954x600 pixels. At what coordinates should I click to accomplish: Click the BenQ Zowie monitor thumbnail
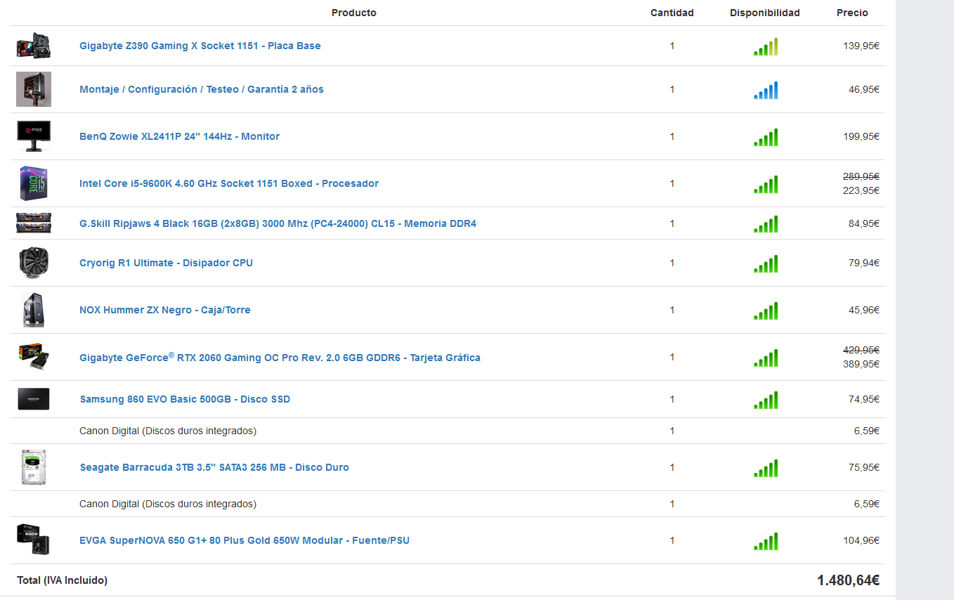(x=34, y=136)
